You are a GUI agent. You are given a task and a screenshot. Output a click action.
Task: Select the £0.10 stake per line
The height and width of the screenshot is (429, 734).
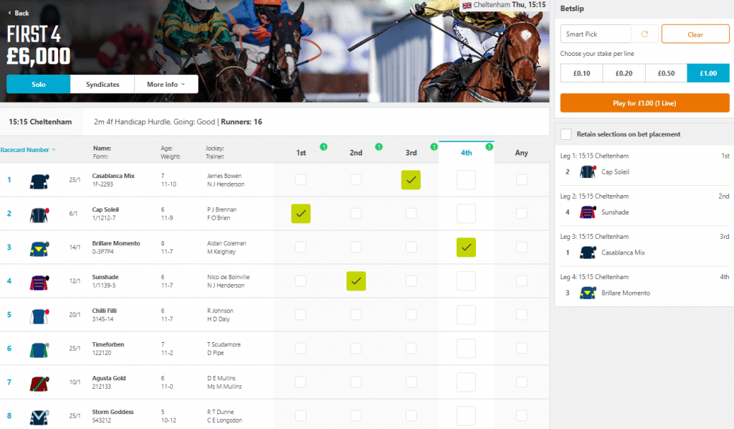pyautogui.click(x=581, y=72)
